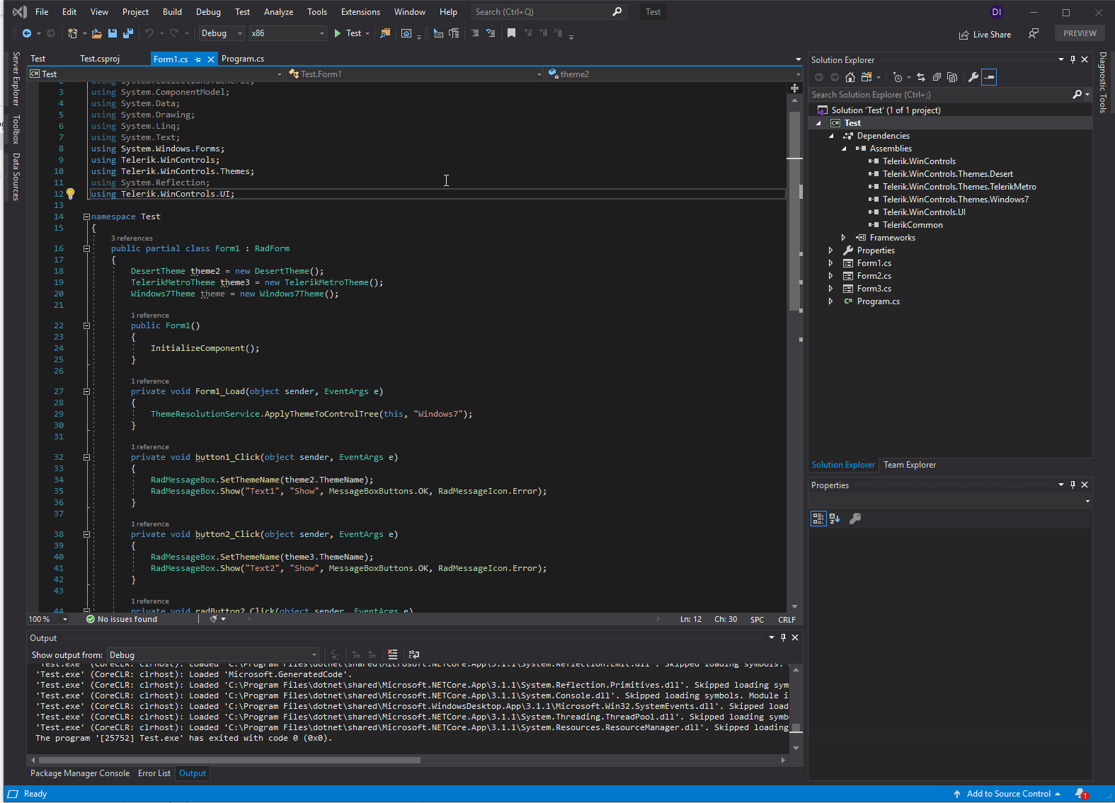The height and width of the screenshot is (803, 1115).
Task: Click the Live Share button
Action: point(985,35)
